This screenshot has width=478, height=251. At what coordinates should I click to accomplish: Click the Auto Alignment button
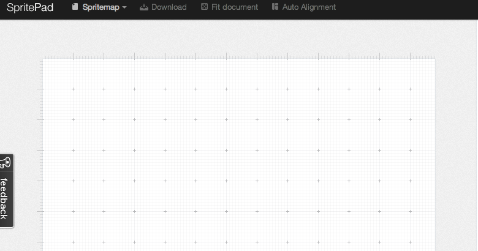coord(304,7)
